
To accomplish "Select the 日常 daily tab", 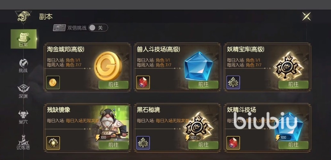I will pos(23,39).
